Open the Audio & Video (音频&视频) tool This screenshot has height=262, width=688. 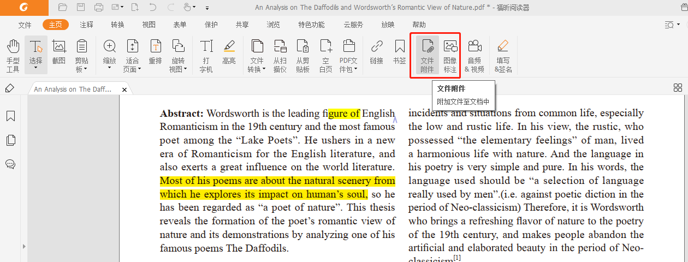[x=475, y=55]
